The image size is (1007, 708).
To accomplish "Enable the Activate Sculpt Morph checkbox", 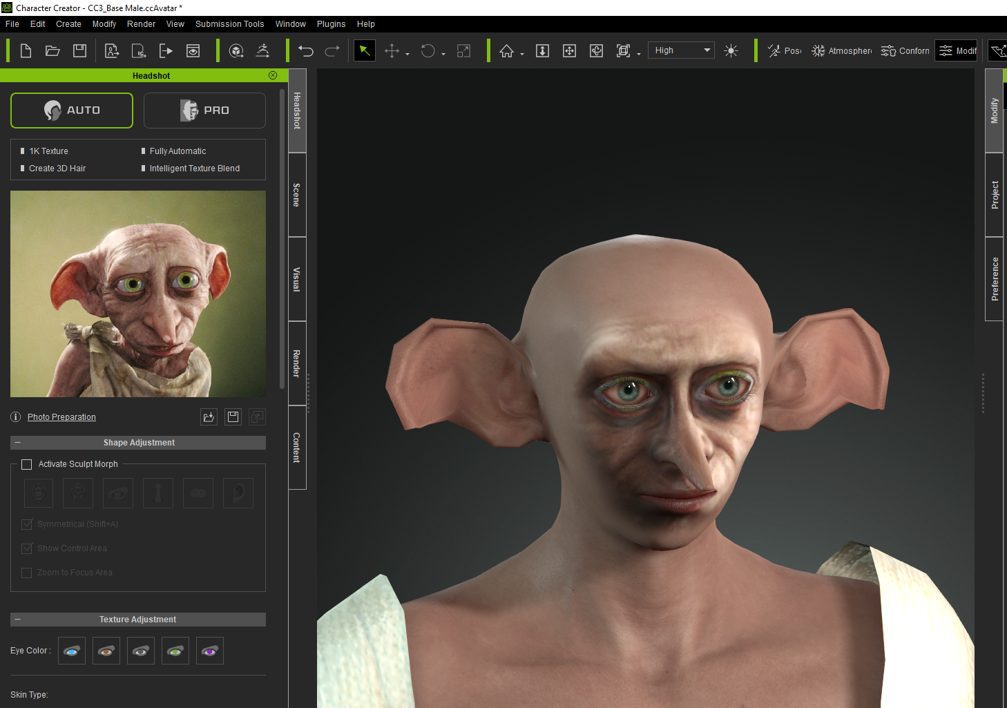I will 27,464.
